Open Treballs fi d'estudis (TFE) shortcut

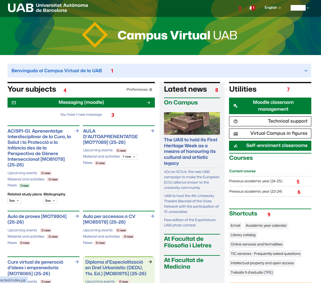252,273
